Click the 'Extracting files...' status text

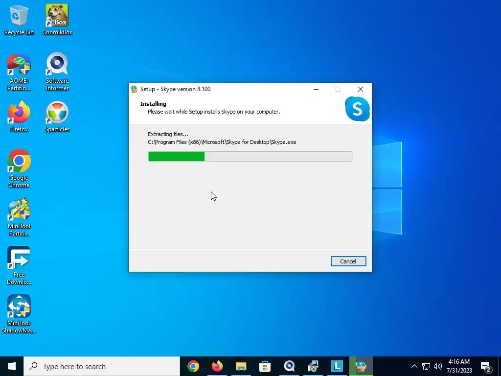168,134
